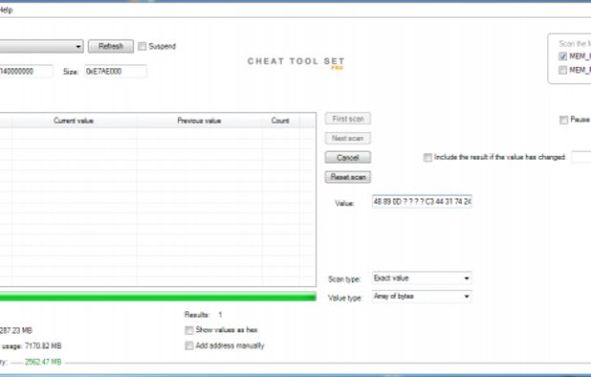This screenshot has height=377, width=591.
Task: Enable include result if value changed
Action: click(427, 157)
